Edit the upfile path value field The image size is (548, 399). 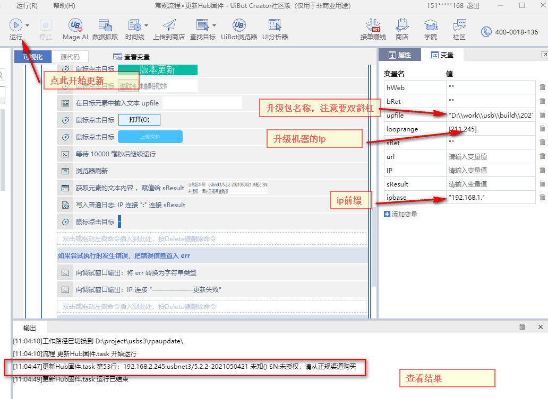491,115
